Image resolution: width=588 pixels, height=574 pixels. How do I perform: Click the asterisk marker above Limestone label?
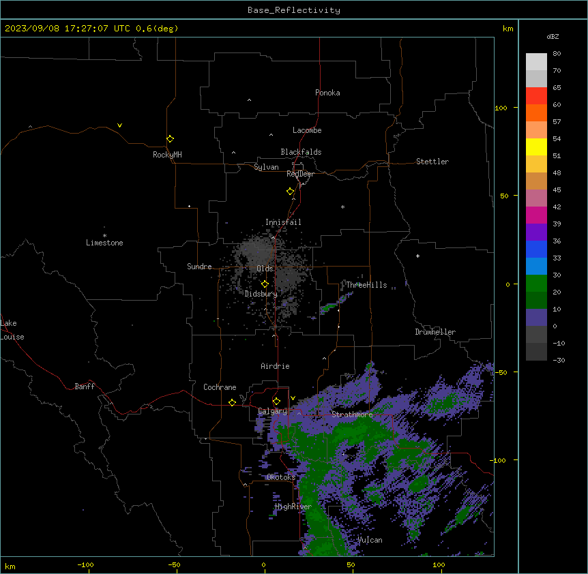[104, 235]
